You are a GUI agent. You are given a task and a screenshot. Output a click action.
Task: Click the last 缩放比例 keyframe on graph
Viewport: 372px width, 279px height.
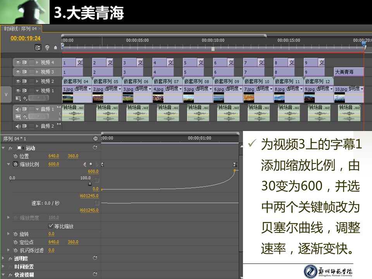click(235, 170)
